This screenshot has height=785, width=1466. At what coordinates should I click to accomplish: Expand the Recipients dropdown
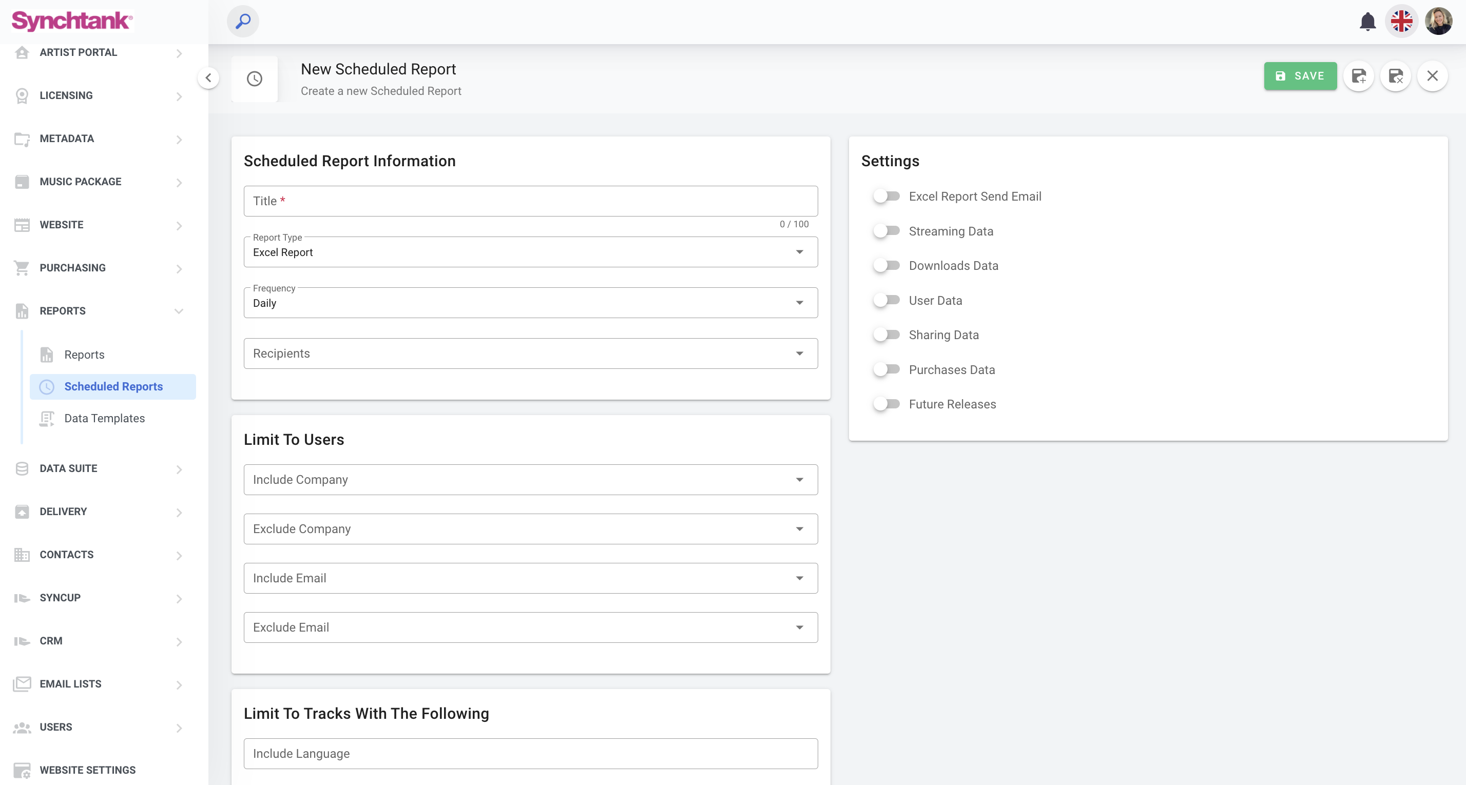point(530,353)
